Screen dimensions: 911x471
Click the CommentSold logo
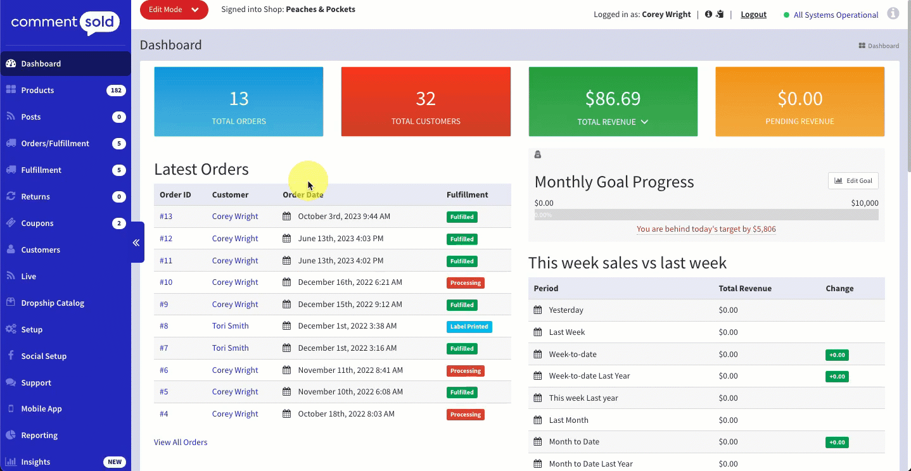coord(65,23)
